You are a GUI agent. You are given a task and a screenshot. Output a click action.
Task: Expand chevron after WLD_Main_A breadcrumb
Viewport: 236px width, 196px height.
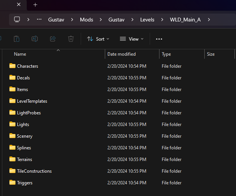pos(209,20)
